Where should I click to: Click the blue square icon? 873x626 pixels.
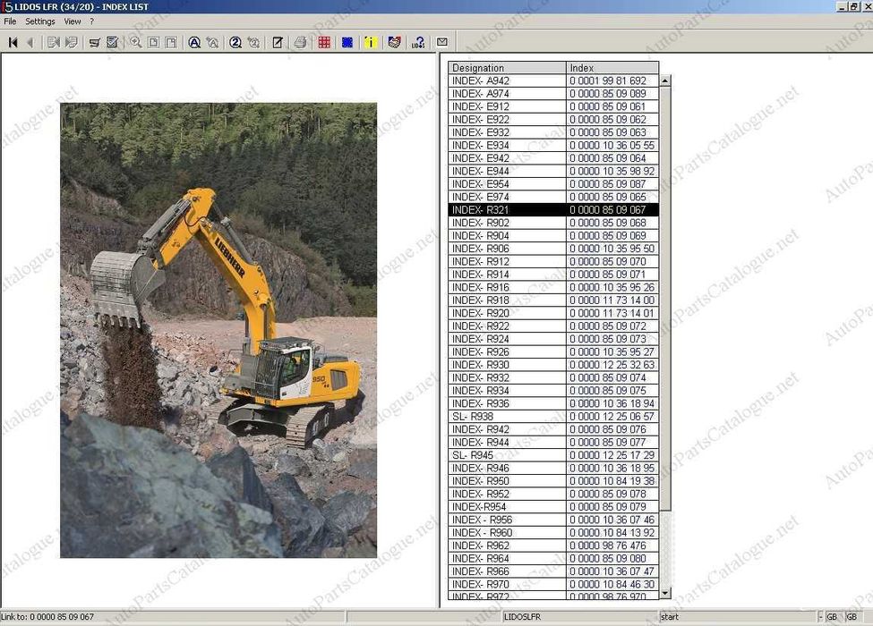point(347,42)
